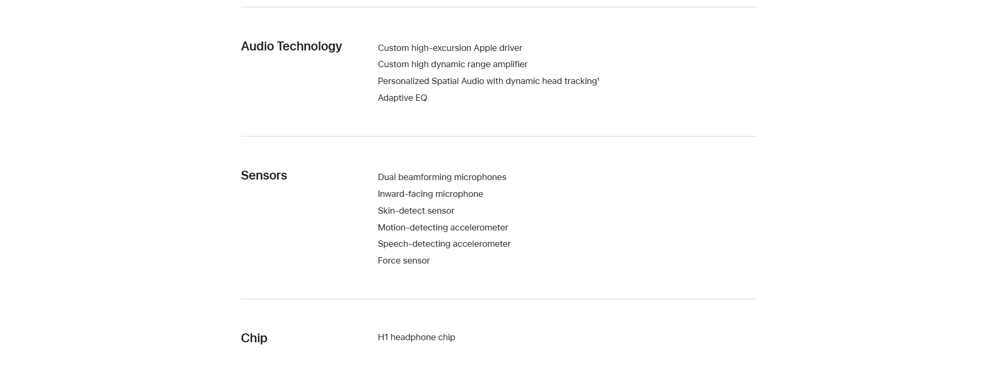Select the Custom high-excursion Apple driver text

point(450,48)
